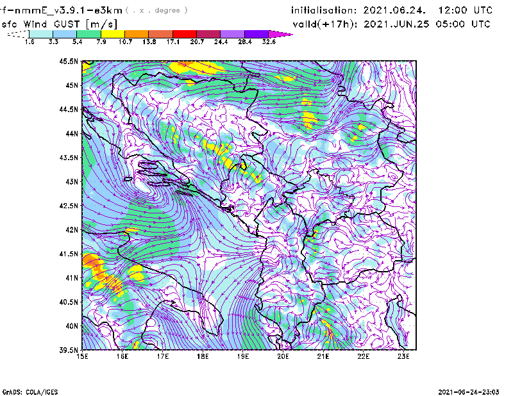This screenshot has width=513, height=396.
Task: Click the light blue 3.3–5.4 legend swatch
Action: [65, 34]
